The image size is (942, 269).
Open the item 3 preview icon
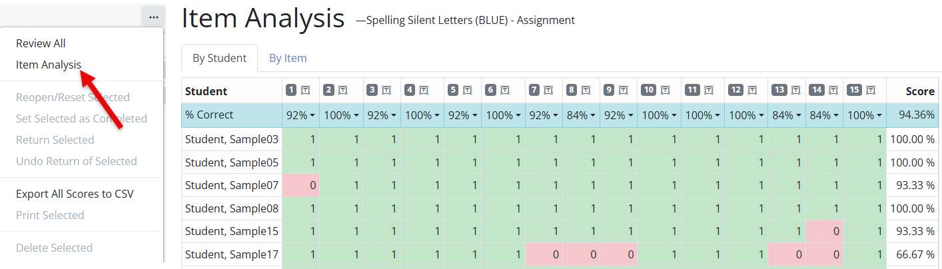tap(386, 90)
